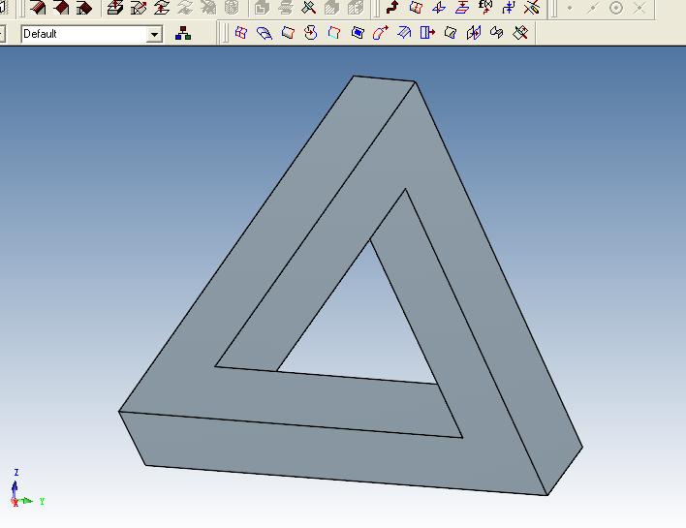Open the red-blue-green hierarchy tree icon
The width and height of the screenshot is (686, 528).
coord(183,33)
